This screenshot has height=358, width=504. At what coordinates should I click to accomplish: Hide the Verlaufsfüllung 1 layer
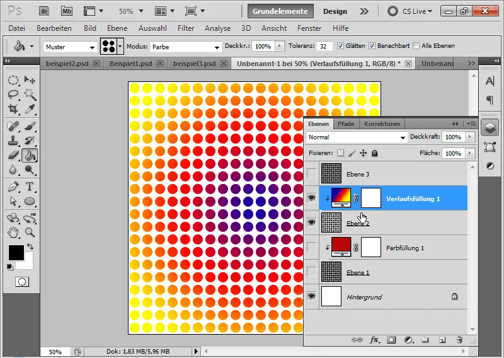tap(311, 198)
